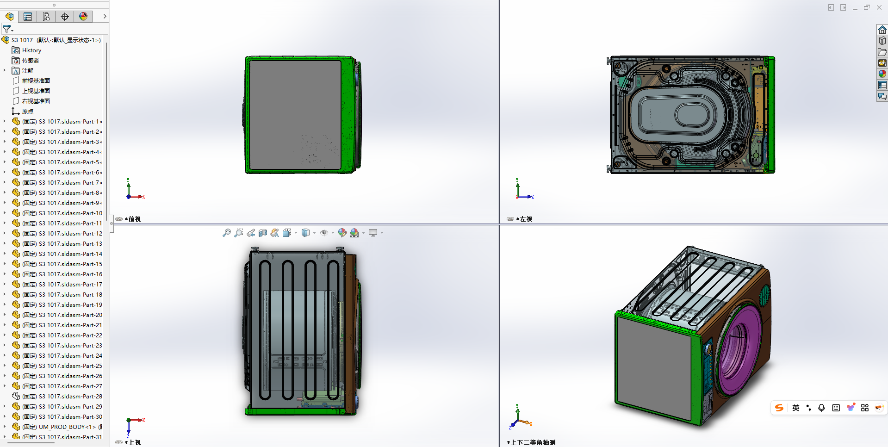Toggle IME voice input microphone
The height and width of the screenshot is (447, 888).
(821, 408)
